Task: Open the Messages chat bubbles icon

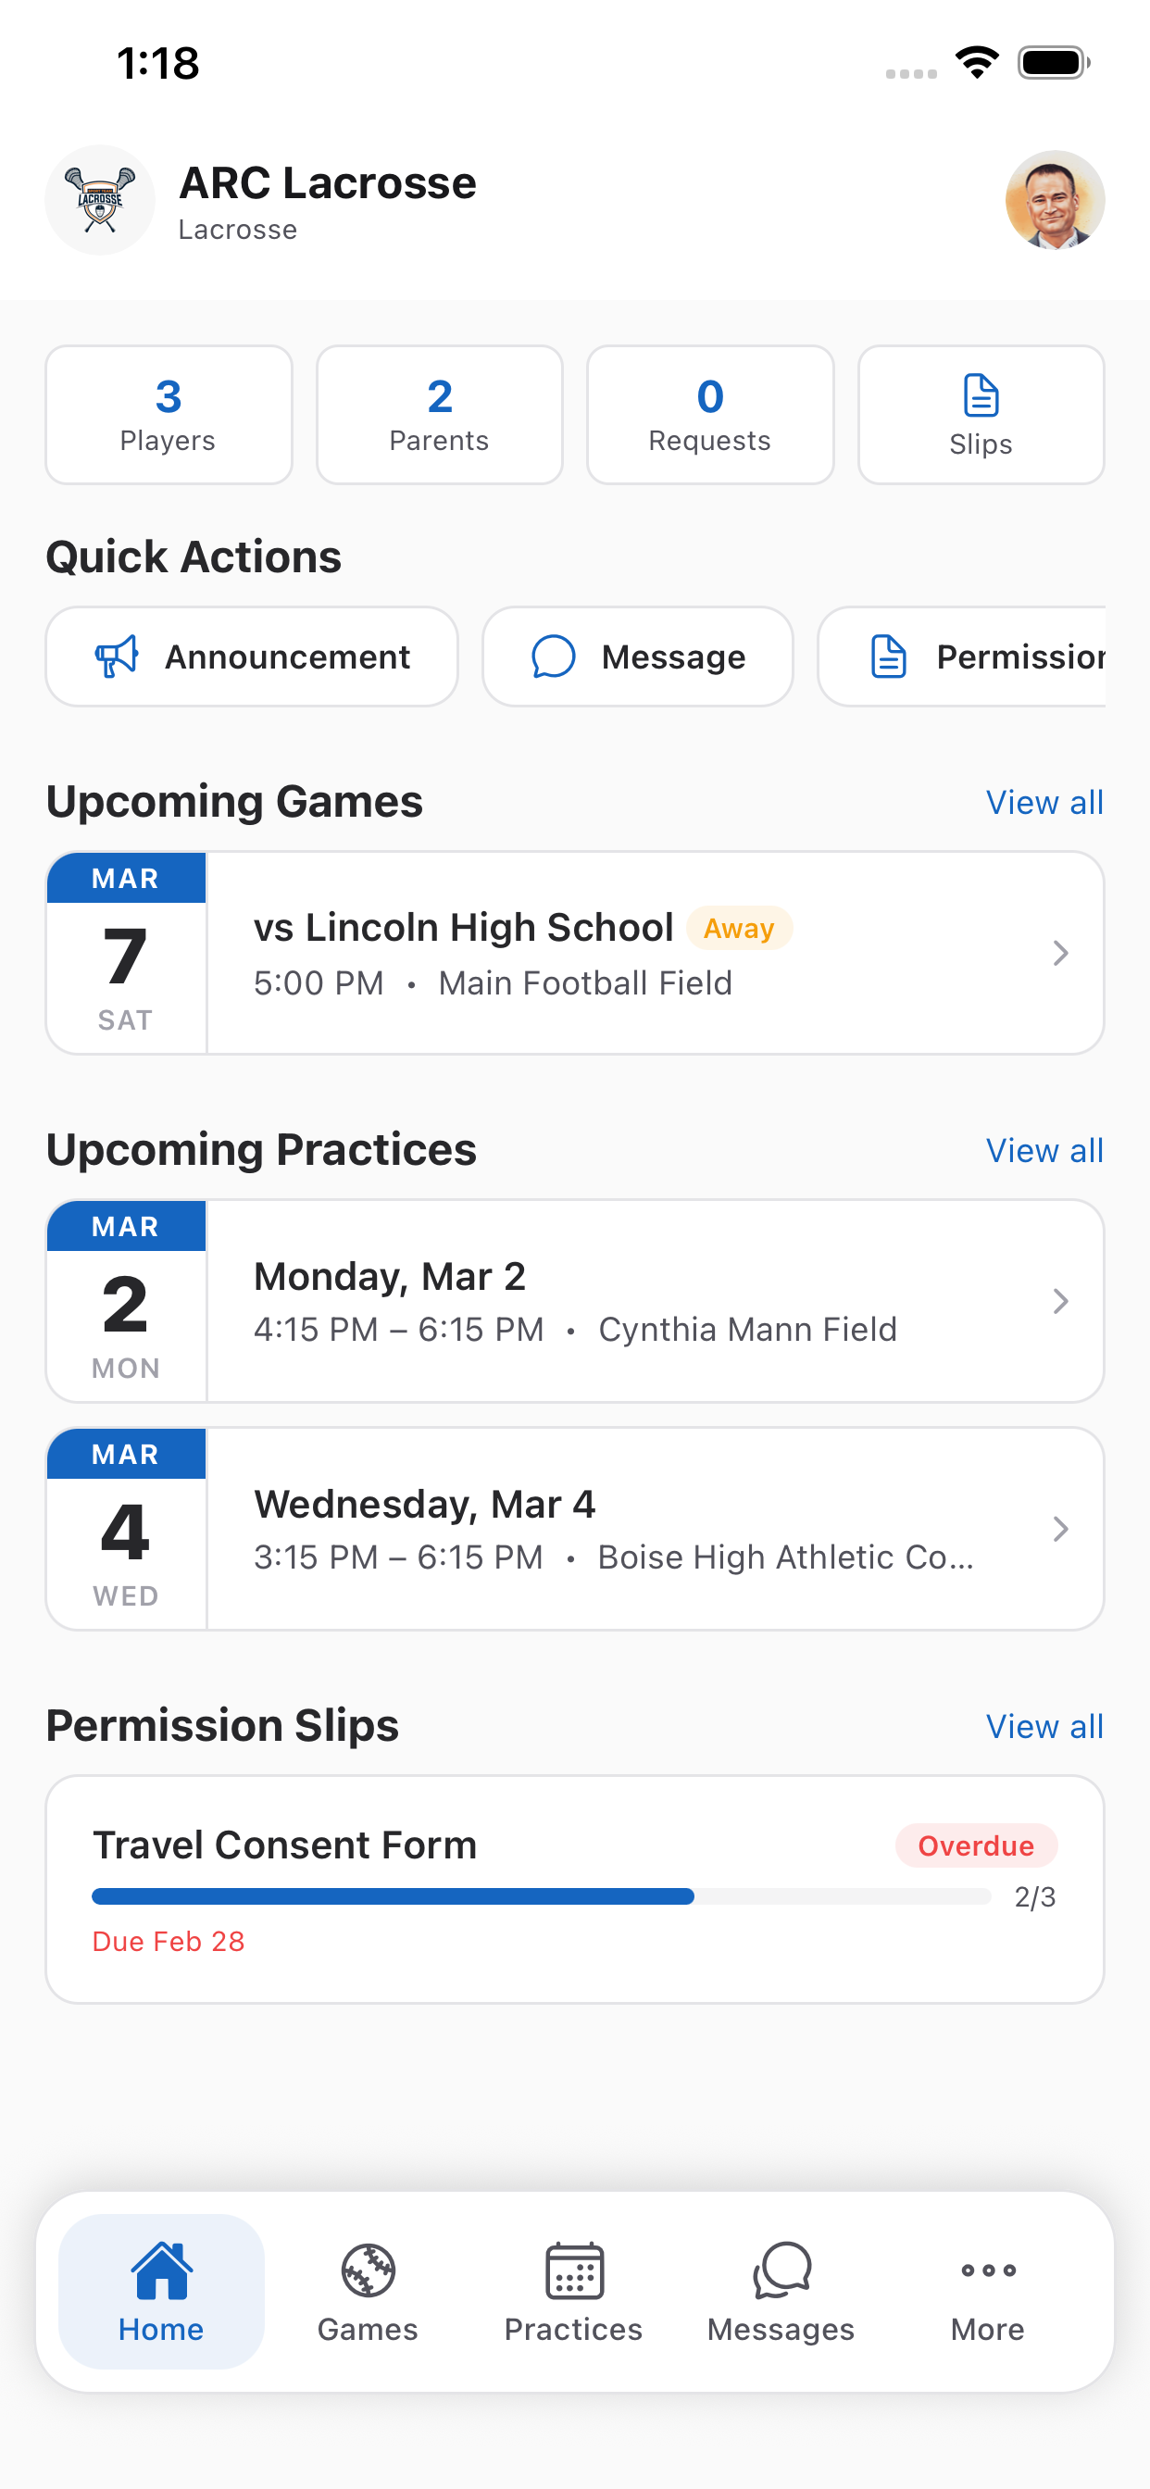Action: pyautogui.click(x=781, y=2270)
